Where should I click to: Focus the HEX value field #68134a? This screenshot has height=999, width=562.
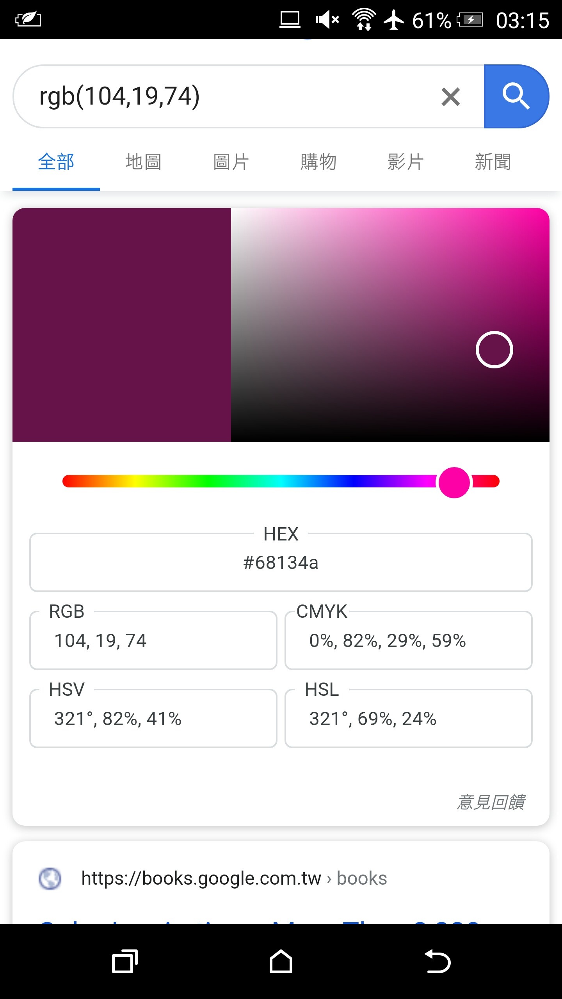pos(281,562)
